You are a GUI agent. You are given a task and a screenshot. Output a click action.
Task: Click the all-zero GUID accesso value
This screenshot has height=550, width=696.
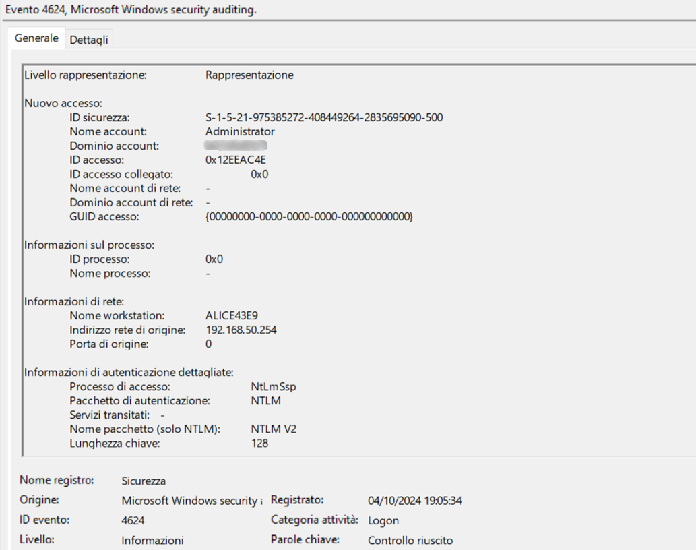click(309, 216)
